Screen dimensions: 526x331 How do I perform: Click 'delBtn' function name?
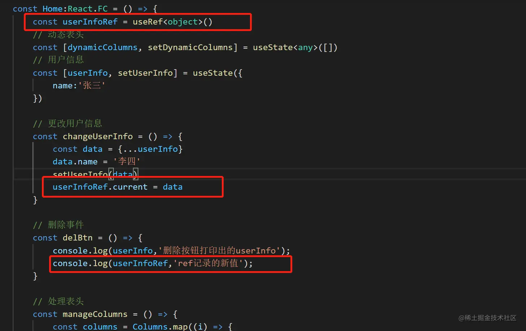pos(78,238)
